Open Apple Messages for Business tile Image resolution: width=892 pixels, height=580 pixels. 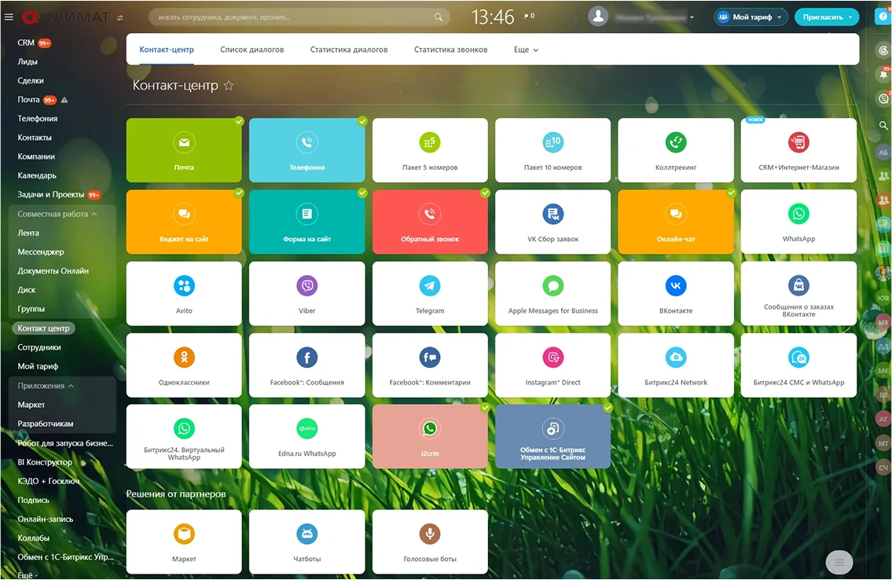553,293
